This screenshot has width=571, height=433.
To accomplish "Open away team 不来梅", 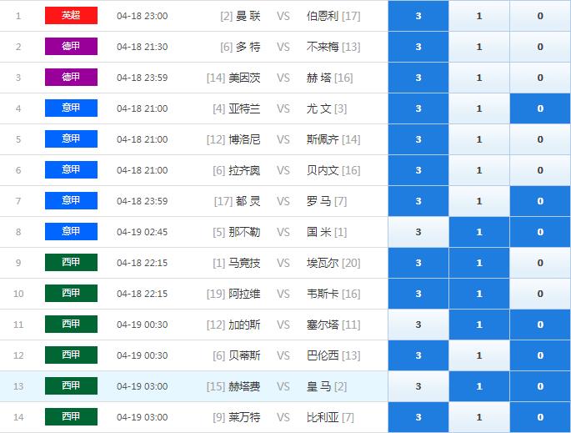I will tap(323, 47).
